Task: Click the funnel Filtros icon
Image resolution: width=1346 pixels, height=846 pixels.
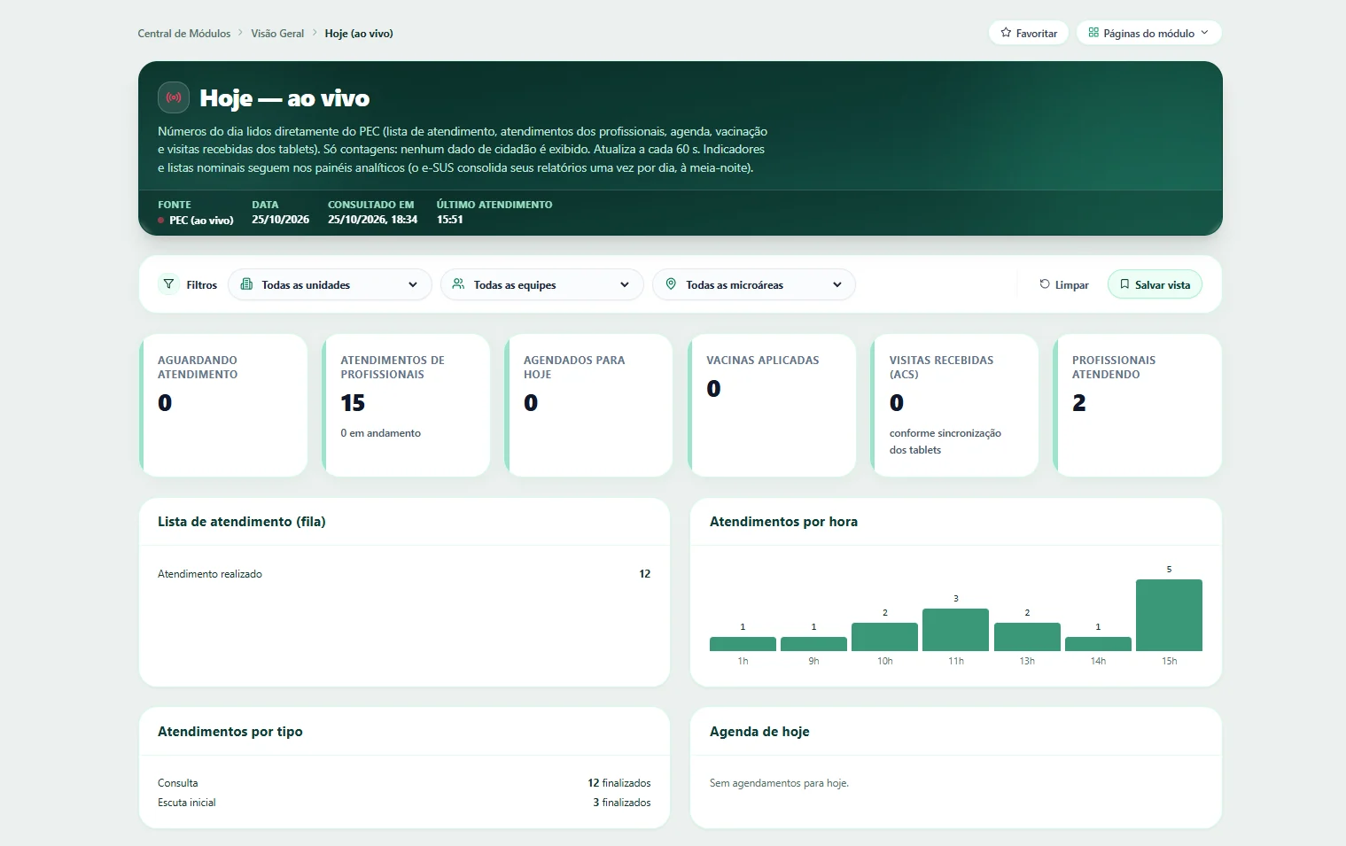Action: (x=168, y=284)
